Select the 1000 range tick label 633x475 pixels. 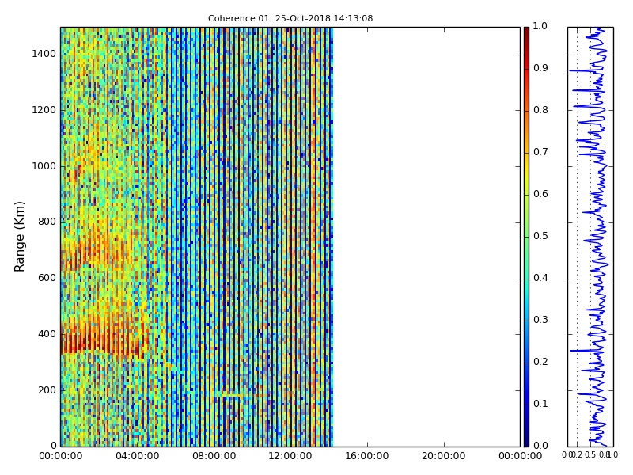pos(44,166)
